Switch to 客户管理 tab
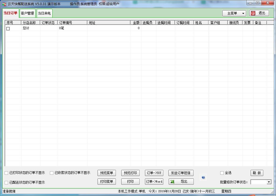This screenshot has width=276, height=196. (27, 13)
